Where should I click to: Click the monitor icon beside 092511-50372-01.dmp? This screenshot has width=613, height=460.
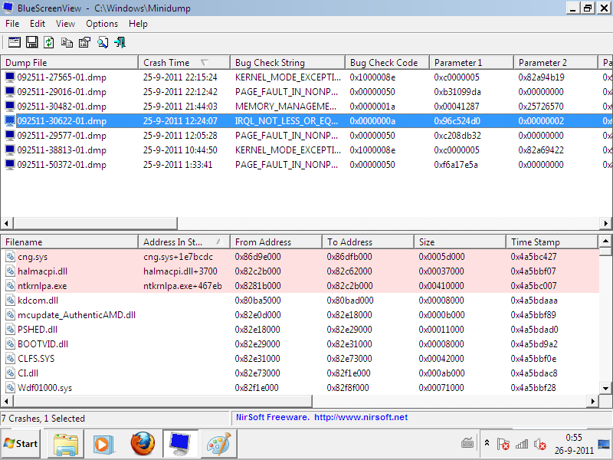[10, 165]
